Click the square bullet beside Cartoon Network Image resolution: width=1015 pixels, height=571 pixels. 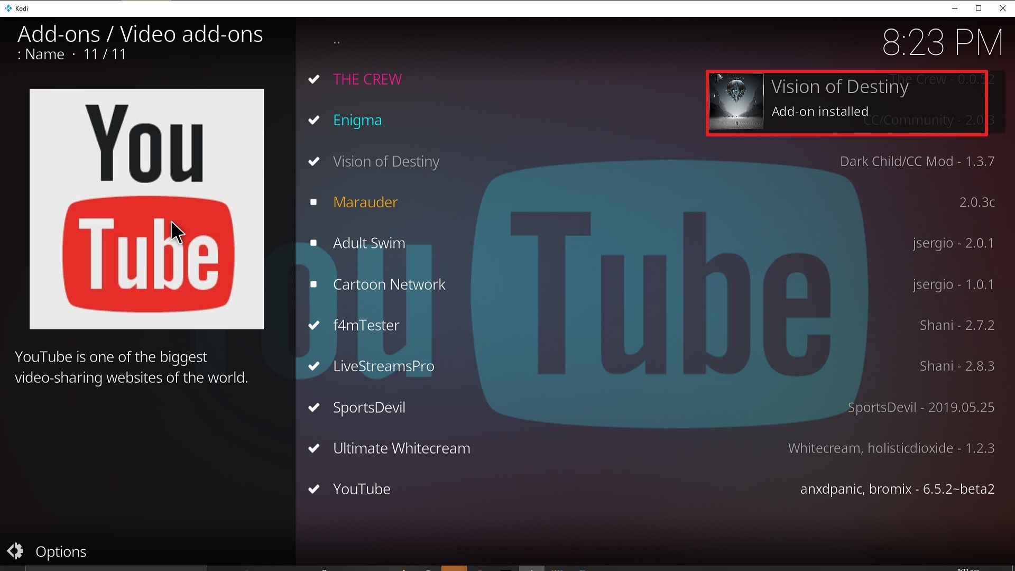[x=313, y=285]
